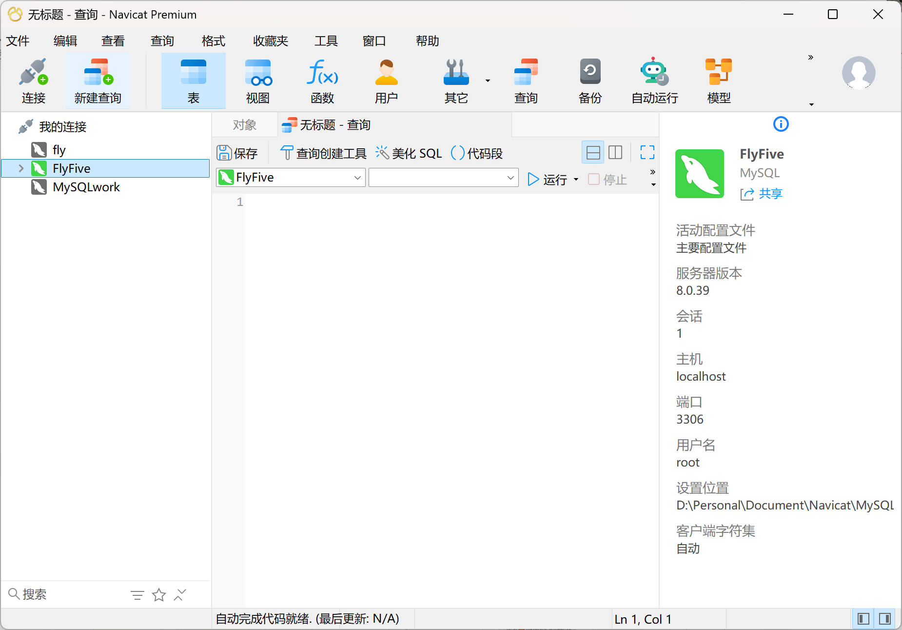902x630 pixels.
Task: Click the 共享 (Share) link
Action: pyautogui.click(x=761, y=194)
